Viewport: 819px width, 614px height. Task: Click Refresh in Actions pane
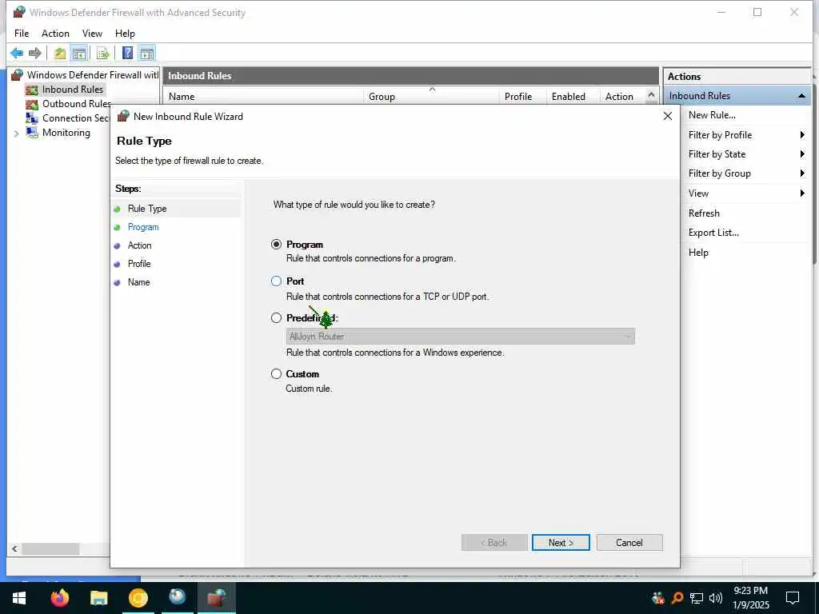(704, 213)
